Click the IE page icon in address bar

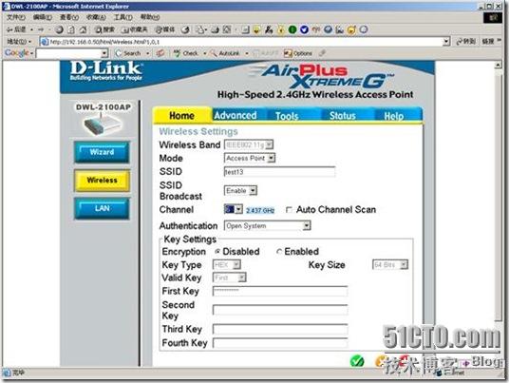tap(45, 42)
